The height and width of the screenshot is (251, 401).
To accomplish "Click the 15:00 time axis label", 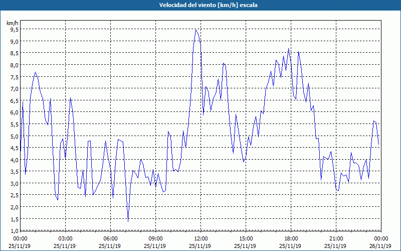I will (246, 239).
